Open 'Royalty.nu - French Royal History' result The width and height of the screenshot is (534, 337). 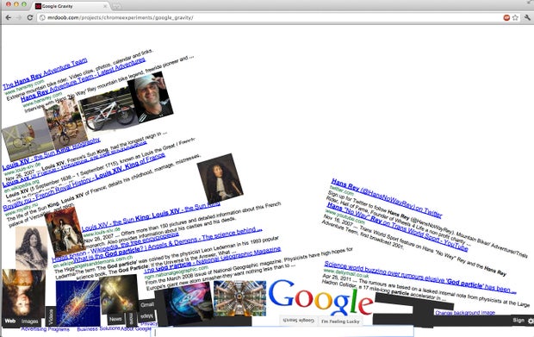click(84, 181)
